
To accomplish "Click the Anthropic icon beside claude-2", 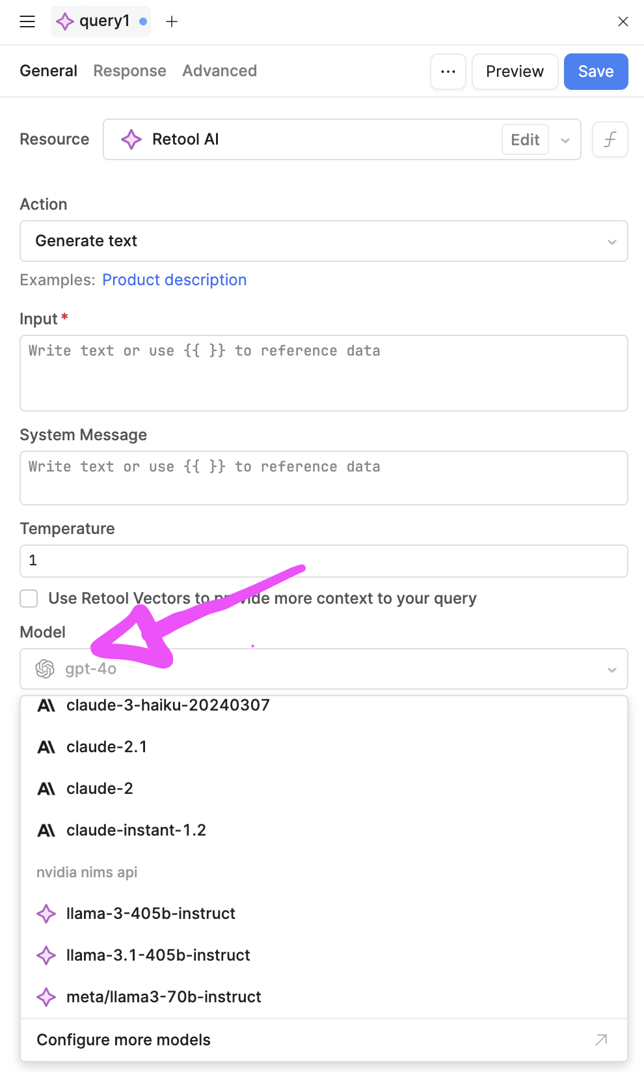I will click(x=46, y=789).
